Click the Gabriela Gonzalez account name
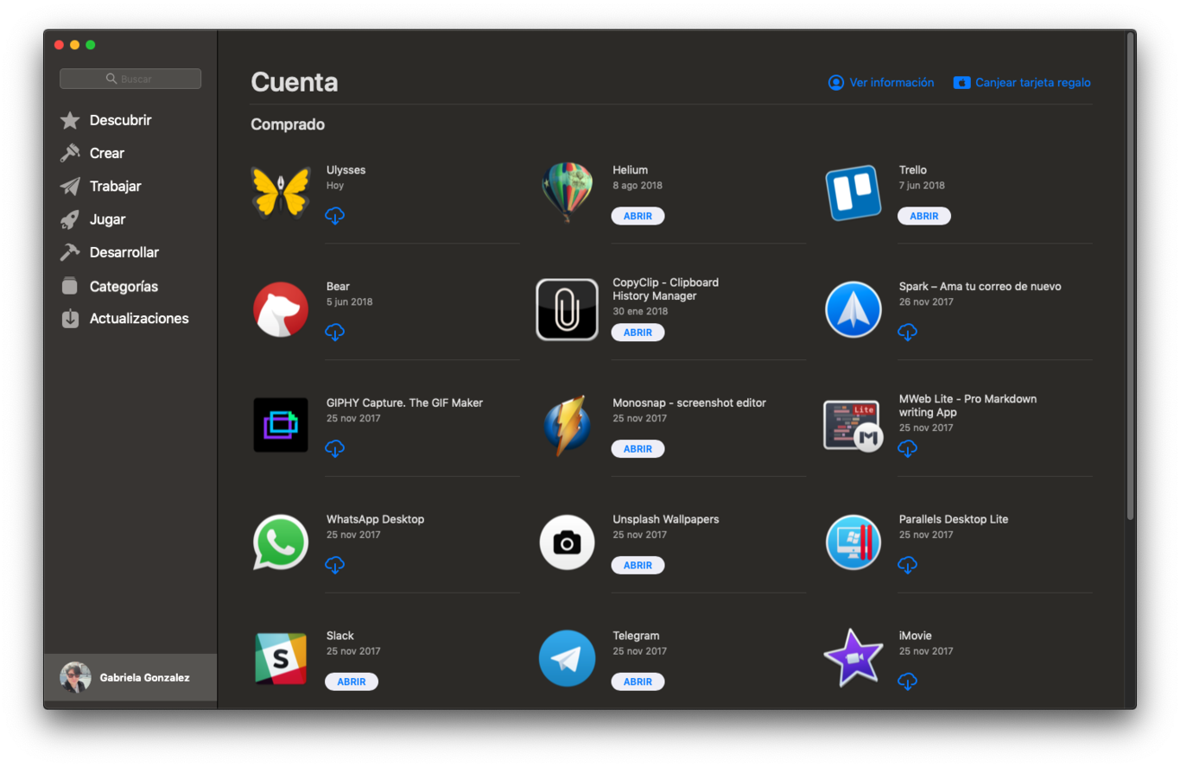1180x767 pixels. point(145,678)
